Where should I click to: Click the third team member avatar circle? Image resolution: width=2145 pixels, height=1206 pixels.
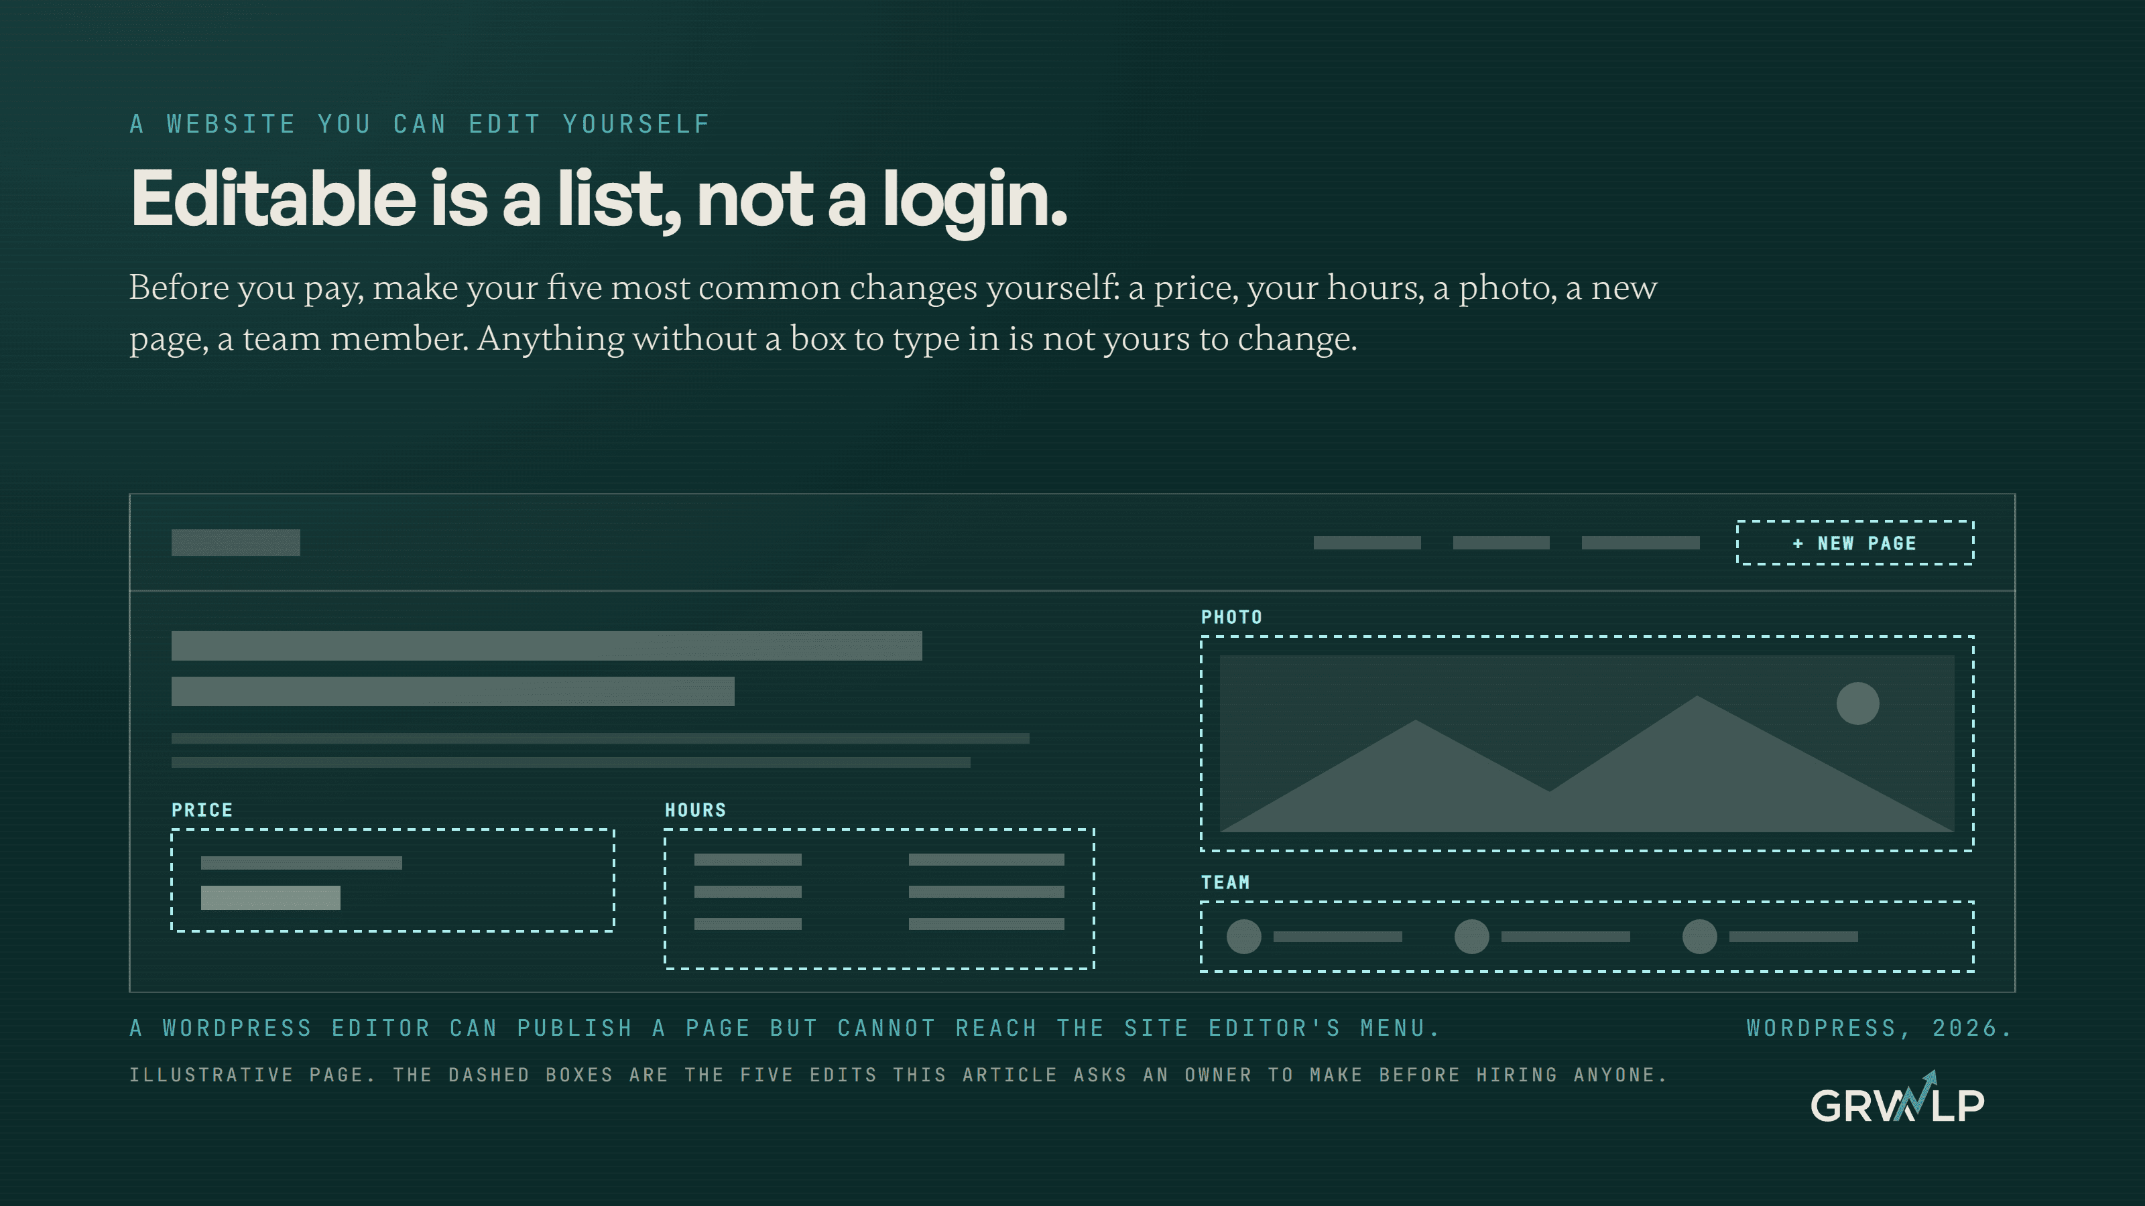point(1699,937)
